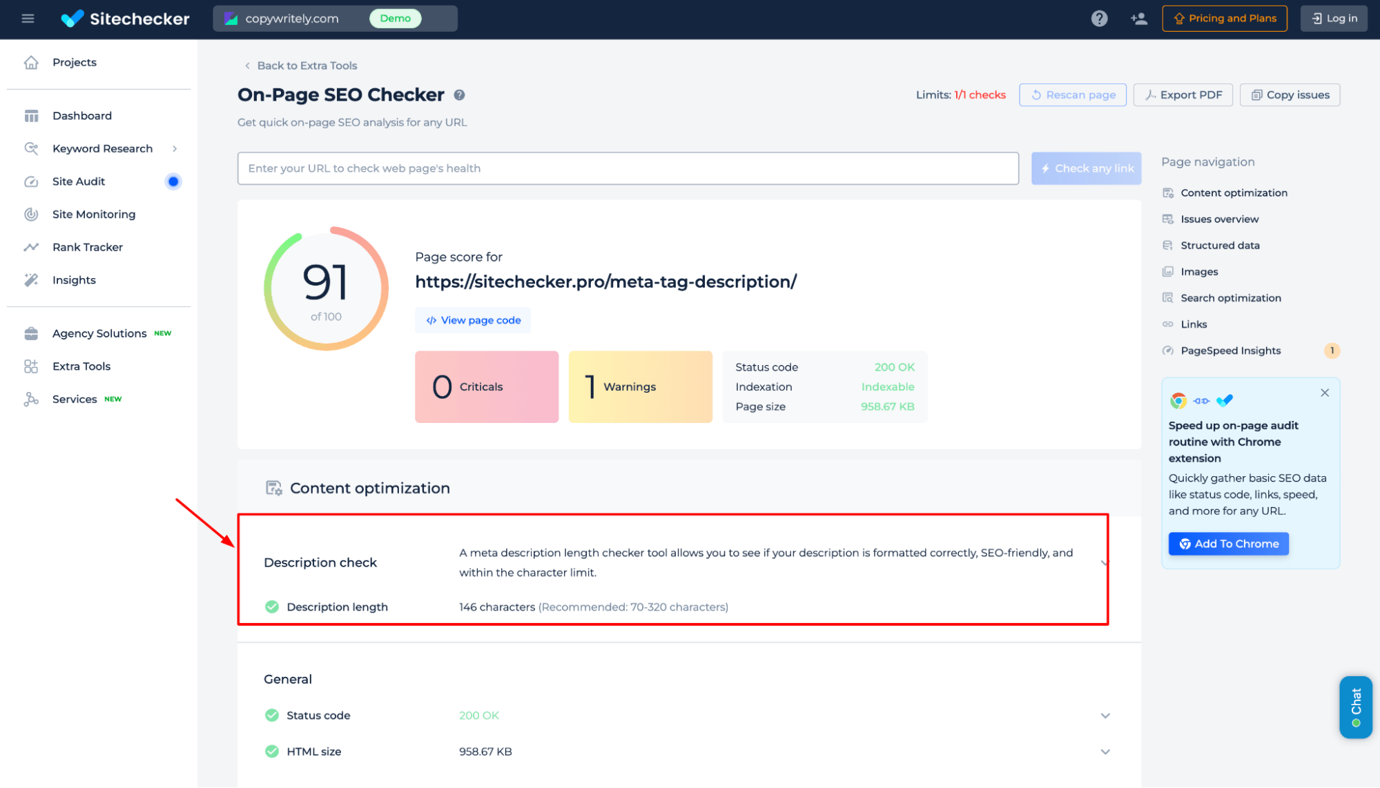Click the PageSpeed Insights badge showing 1
1380x788 pixels.
tap(1332, 351)
